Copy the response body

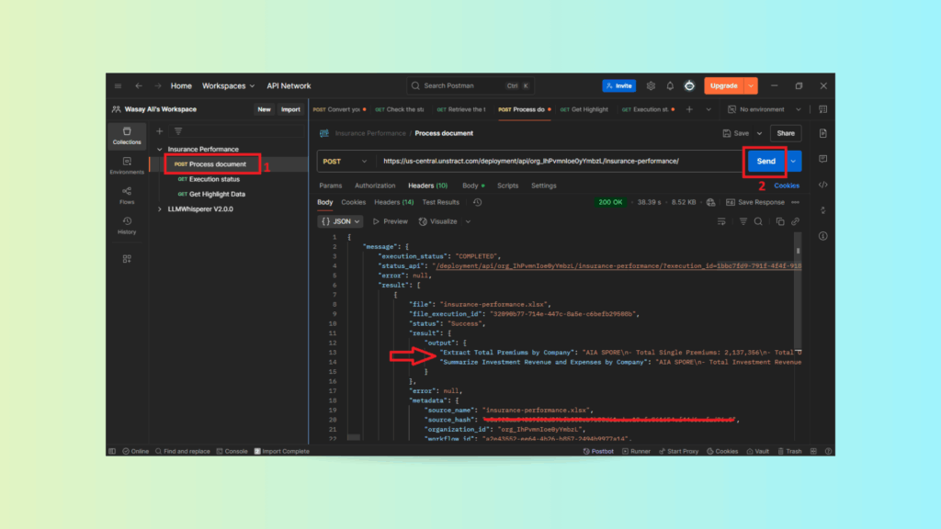780,221
